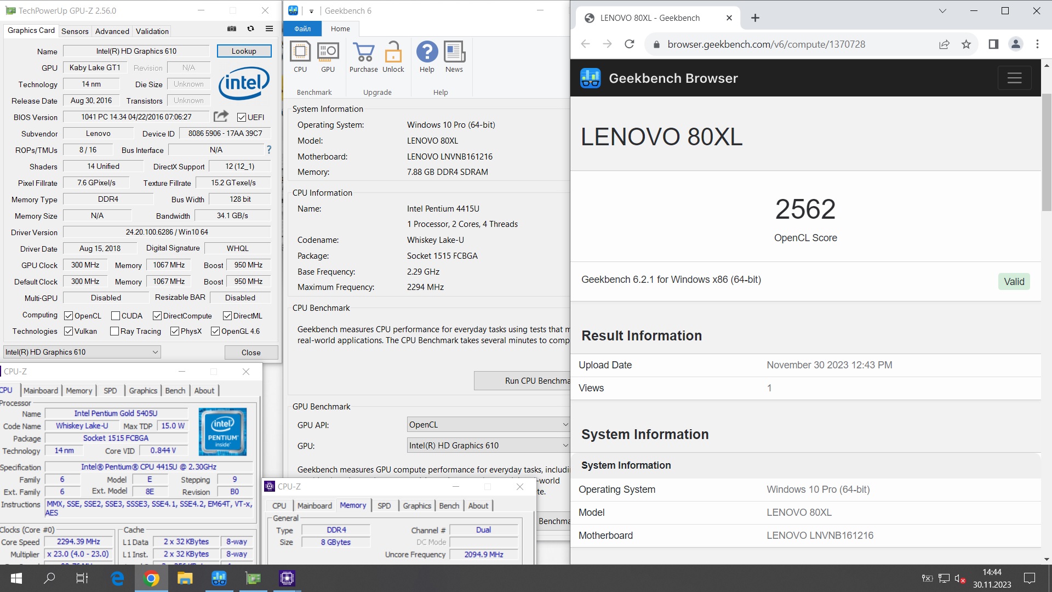Open Chrome side panel icon
The width and height of the screenshot is (1052, 592).
[993, 44]
